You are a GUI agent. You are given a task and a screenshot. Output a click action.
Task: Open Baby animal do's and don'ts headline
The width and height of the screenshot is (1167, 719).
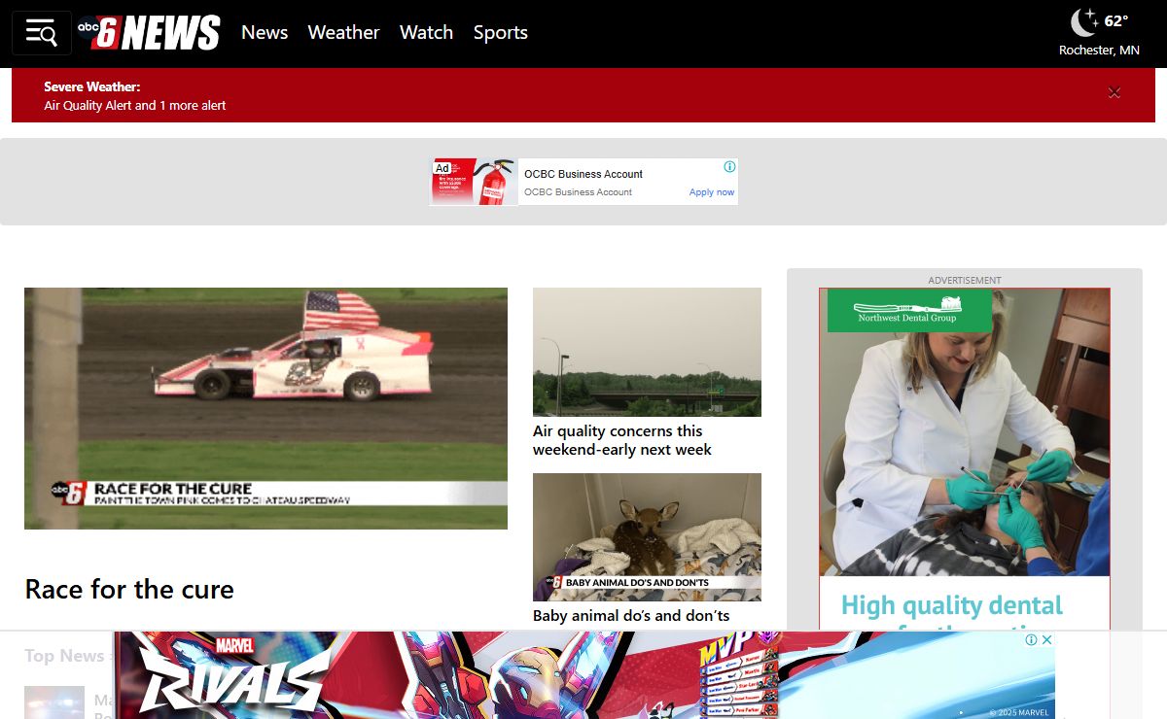click(631, 615)
